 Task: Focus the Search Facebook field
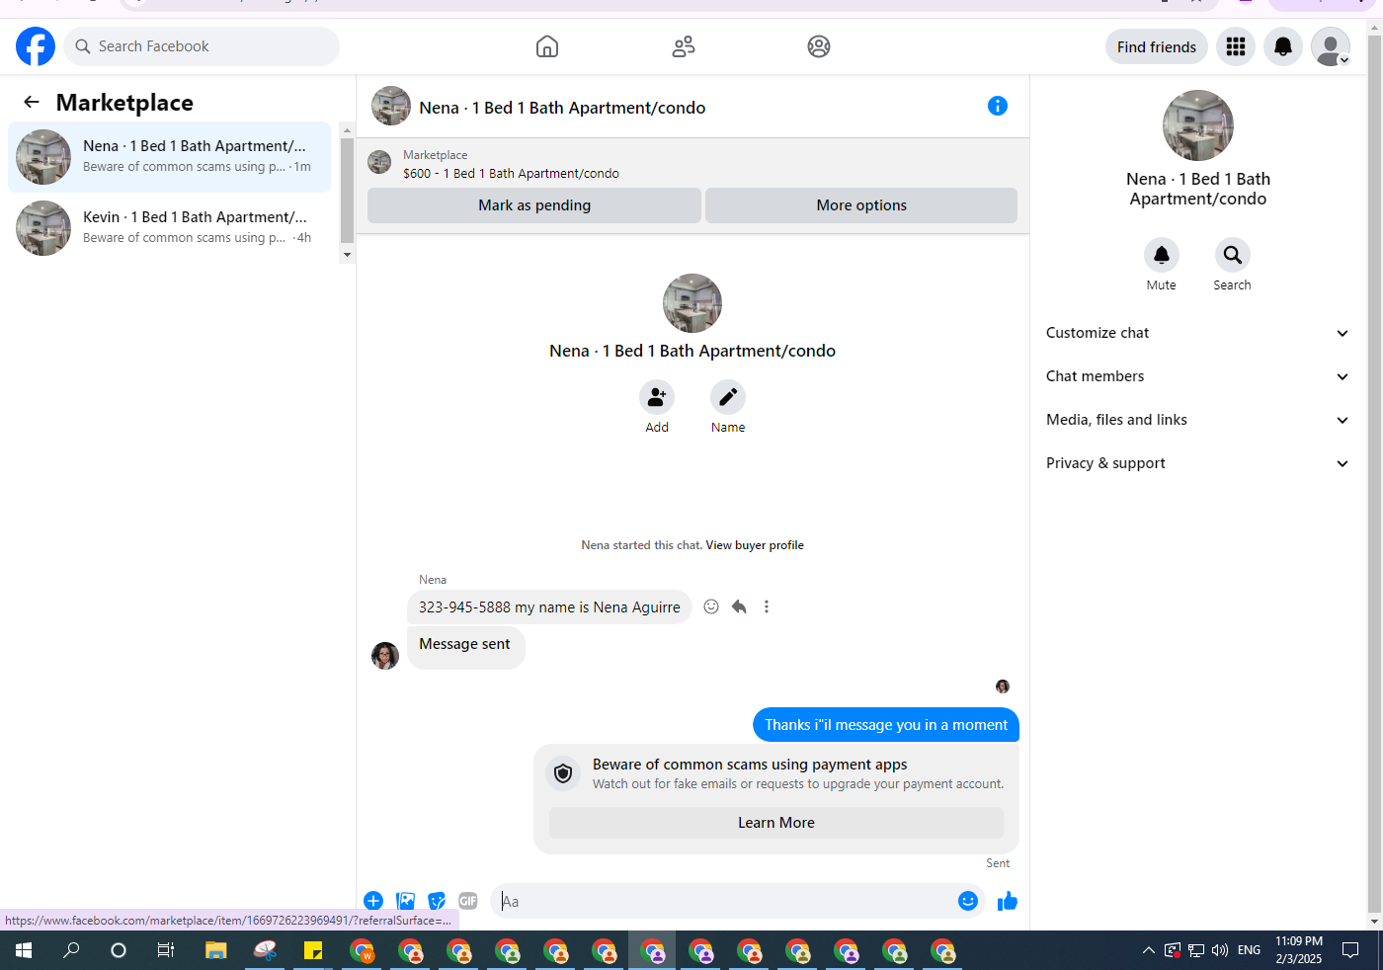(x=202, y=46)
